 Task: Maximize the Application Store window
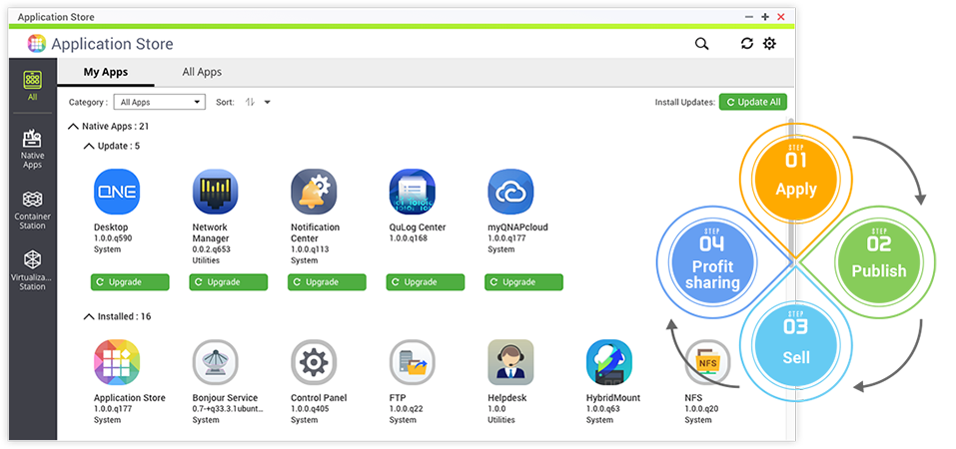click(x=765, y=17)
